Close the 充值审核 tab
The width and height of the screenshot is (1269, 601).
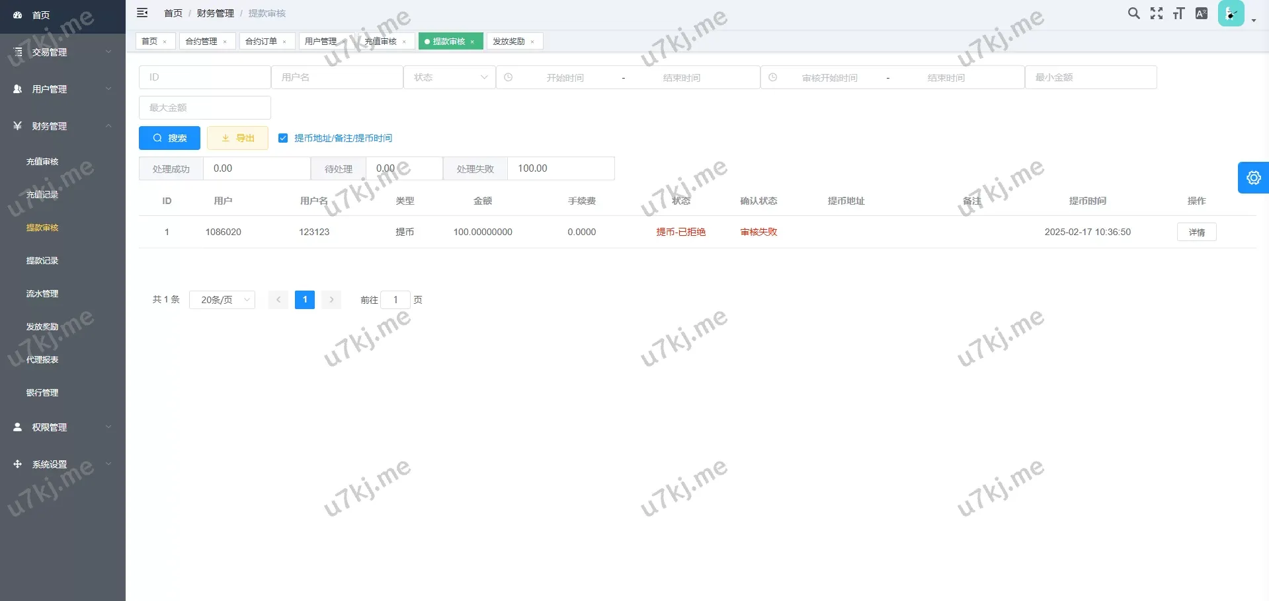pyautogui.click(x=404, y=42)
